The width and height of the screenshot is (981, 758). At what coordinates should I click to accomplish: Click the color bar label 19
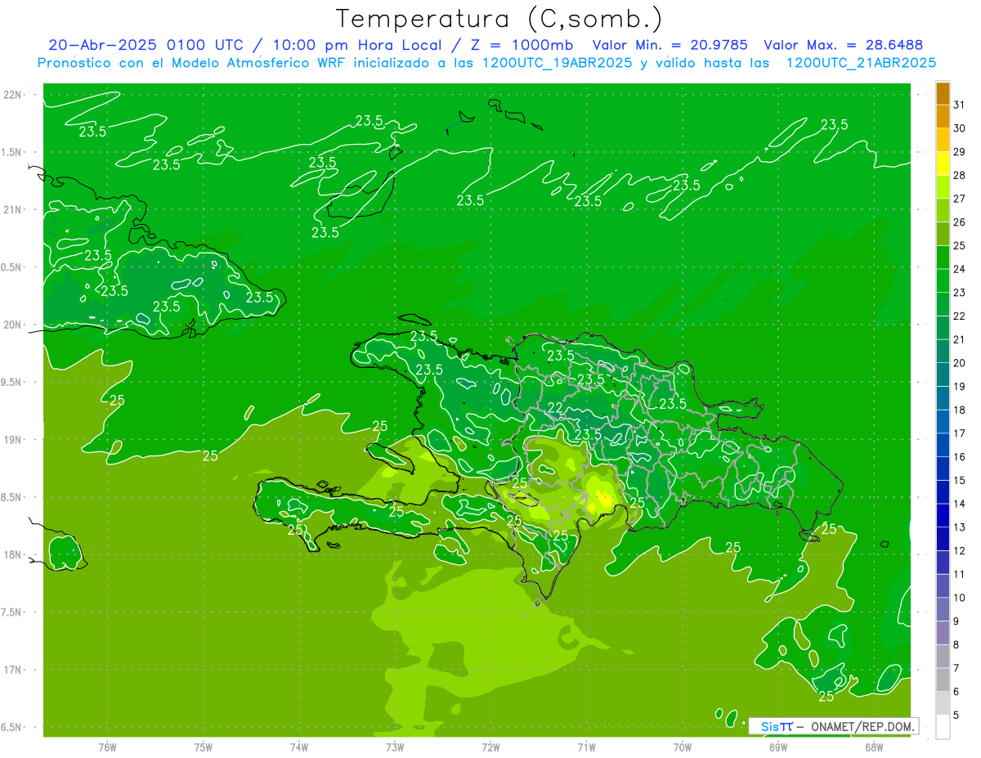tap(959, 386)
